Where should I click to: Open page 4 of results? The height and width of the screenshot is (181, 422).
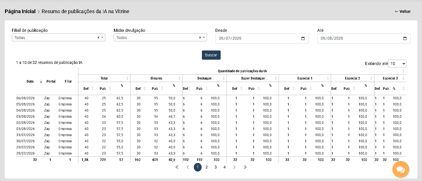tap(224, 167)
